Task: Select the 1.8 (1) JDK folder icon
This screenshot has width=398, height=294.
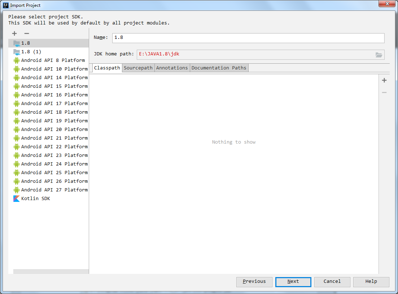Action: pos(17,52)
